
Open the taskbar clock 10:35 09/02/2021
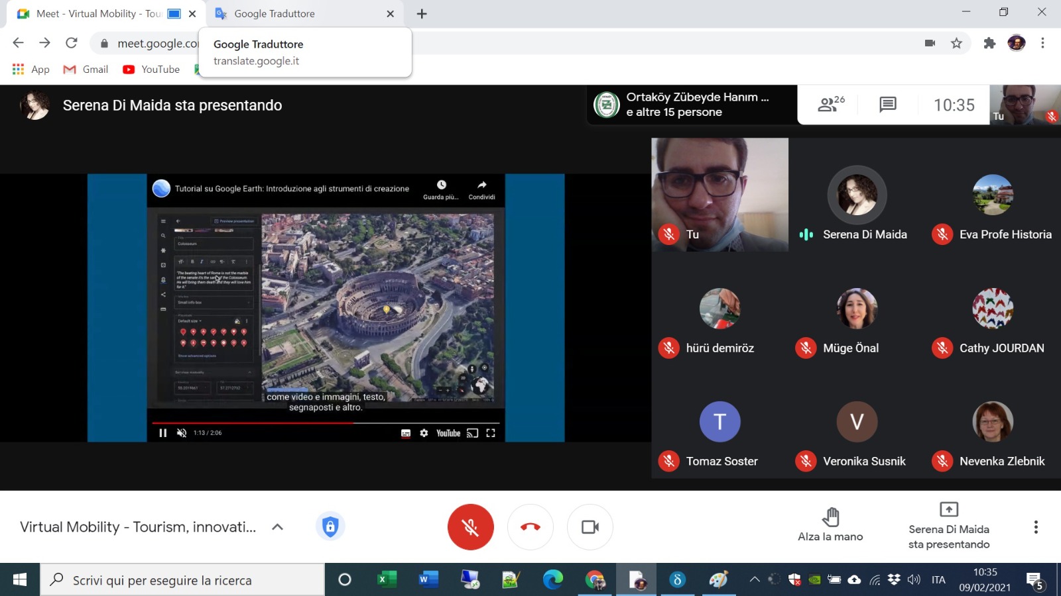pyautogui.click(x=985, y=579)
